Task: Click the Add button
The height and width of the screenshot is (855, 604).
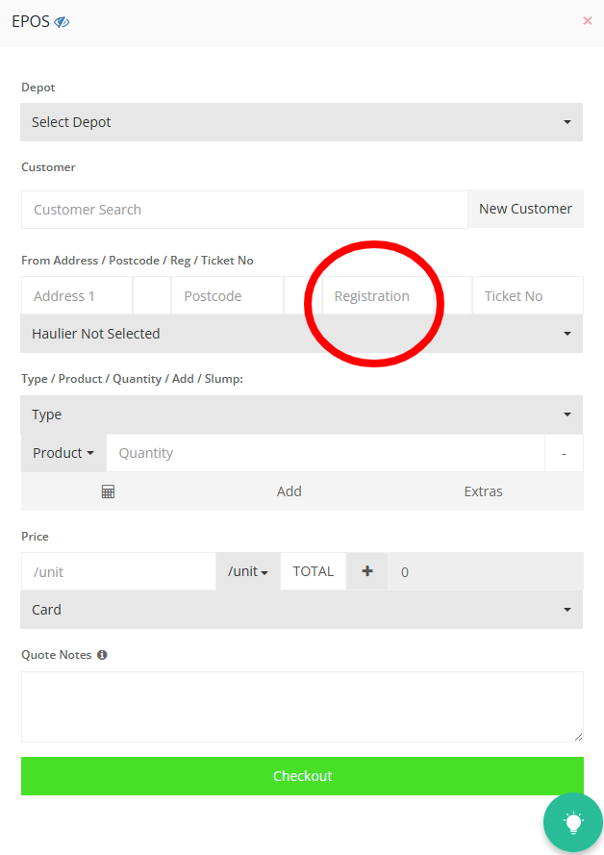Action: [x=289, y=491]
